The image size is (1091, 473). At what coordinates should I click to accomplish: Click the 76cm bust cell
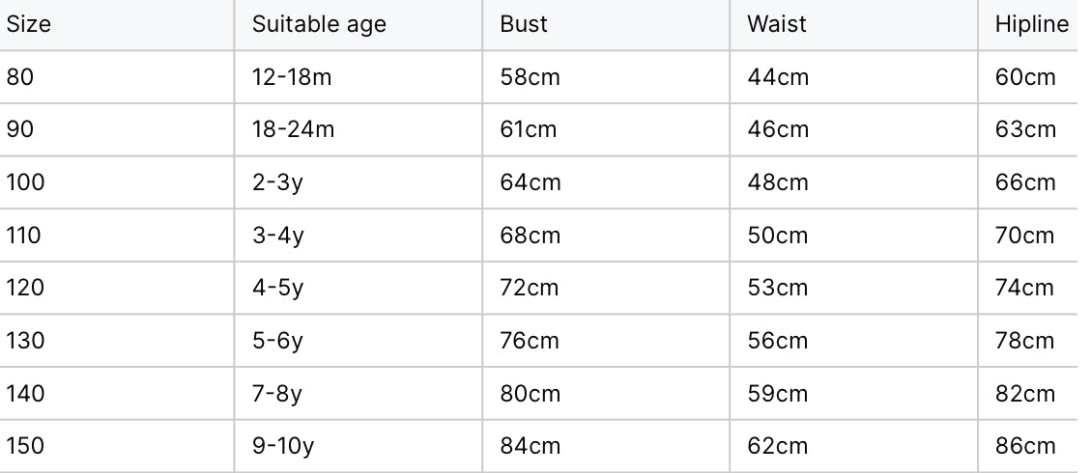[x=530, y=341]
